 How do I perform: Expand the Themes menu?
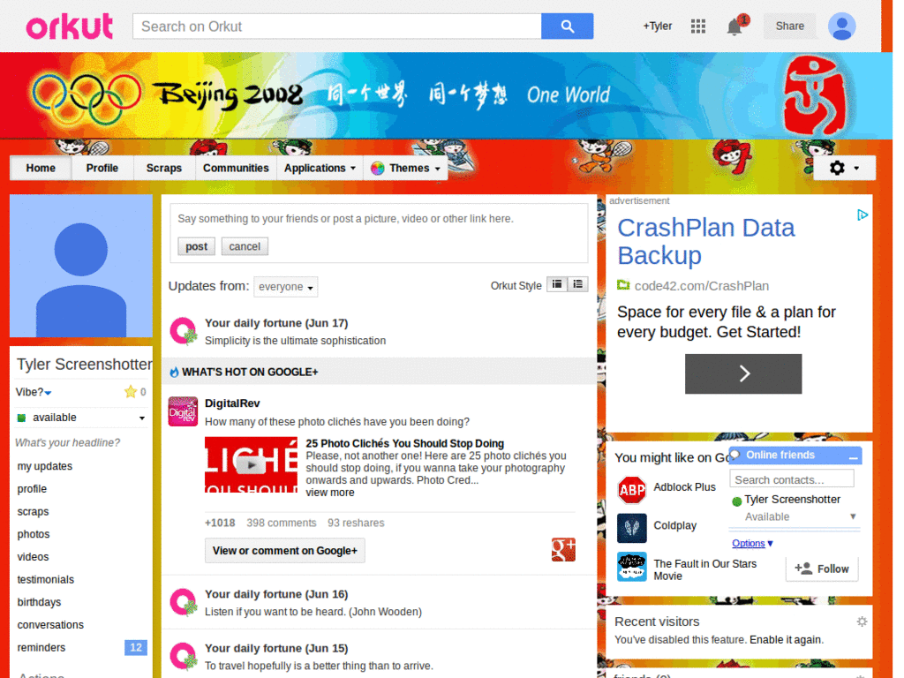point(406,168)
